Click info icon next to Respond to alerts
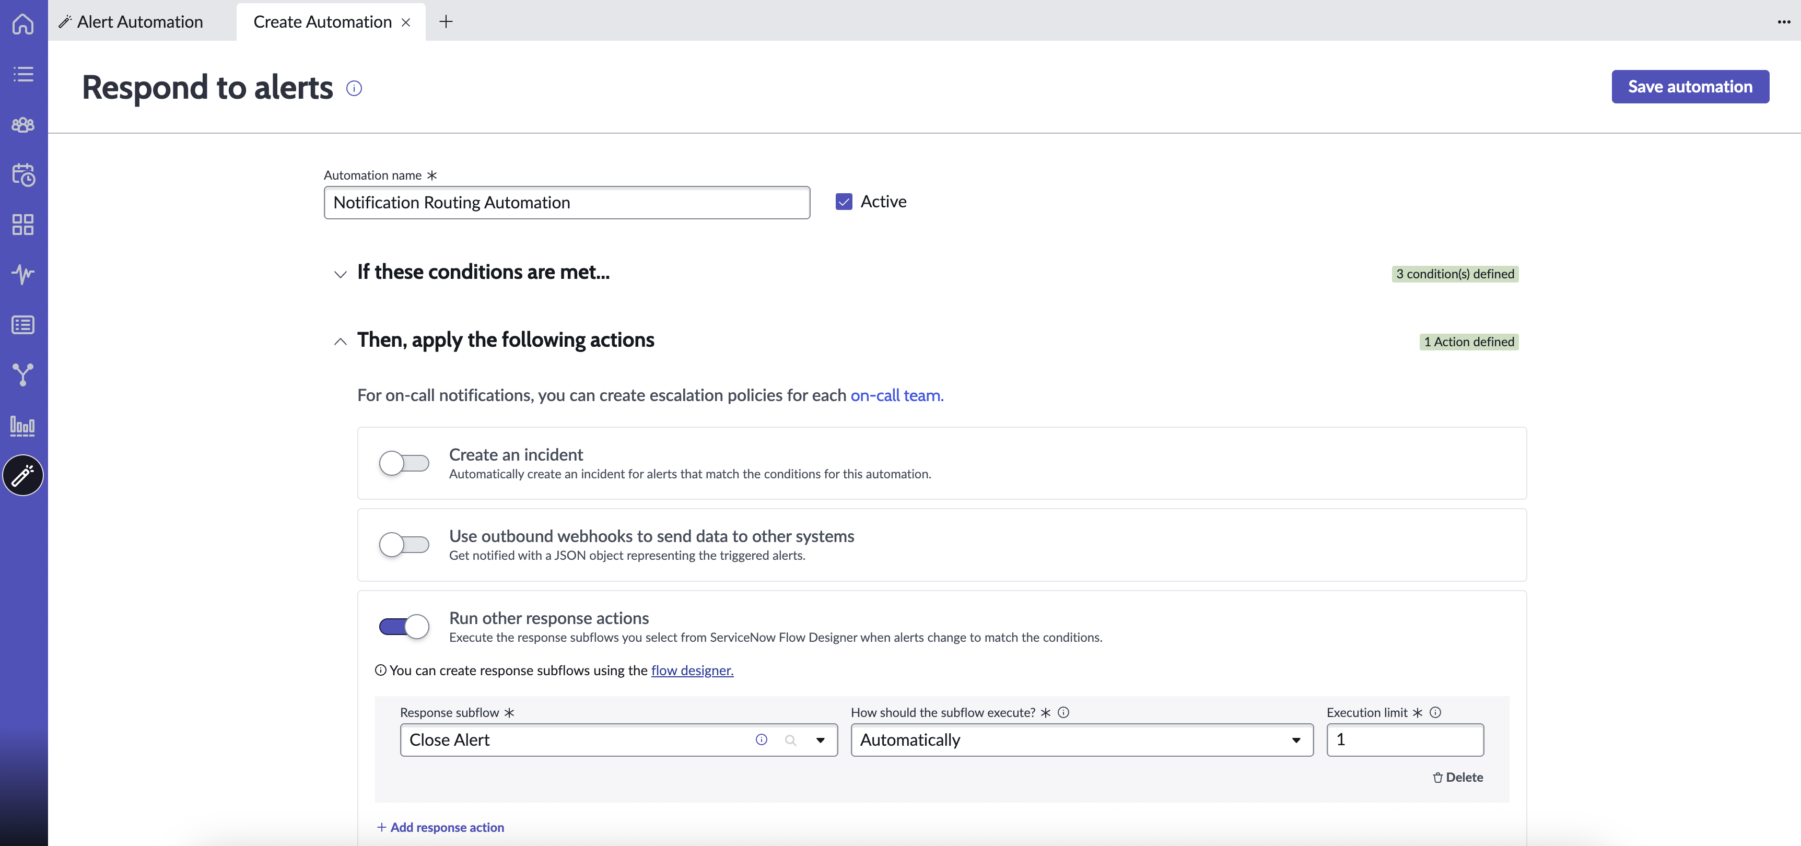The image size is (1801, 846). point(354,88)
